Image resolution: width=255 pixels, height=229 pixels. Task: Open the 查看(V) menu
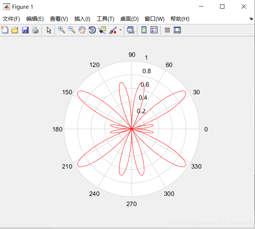59,19
